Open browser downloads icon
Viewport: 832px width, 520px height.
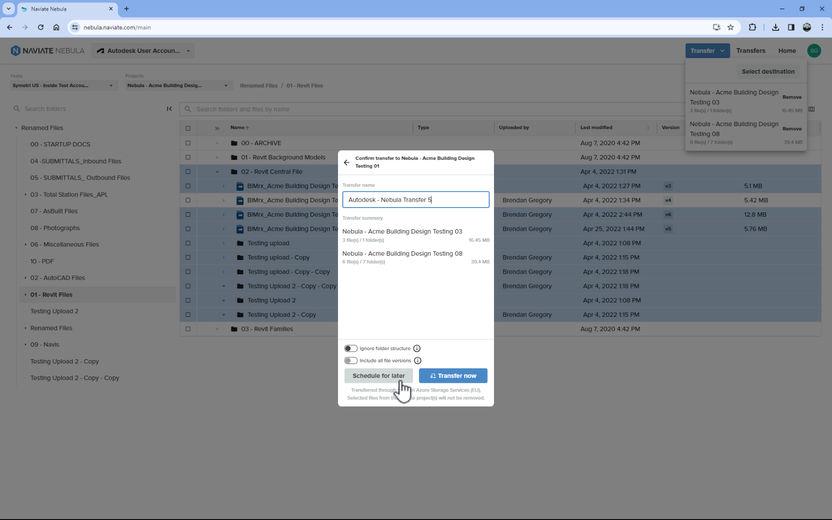[x=775, y=27]
